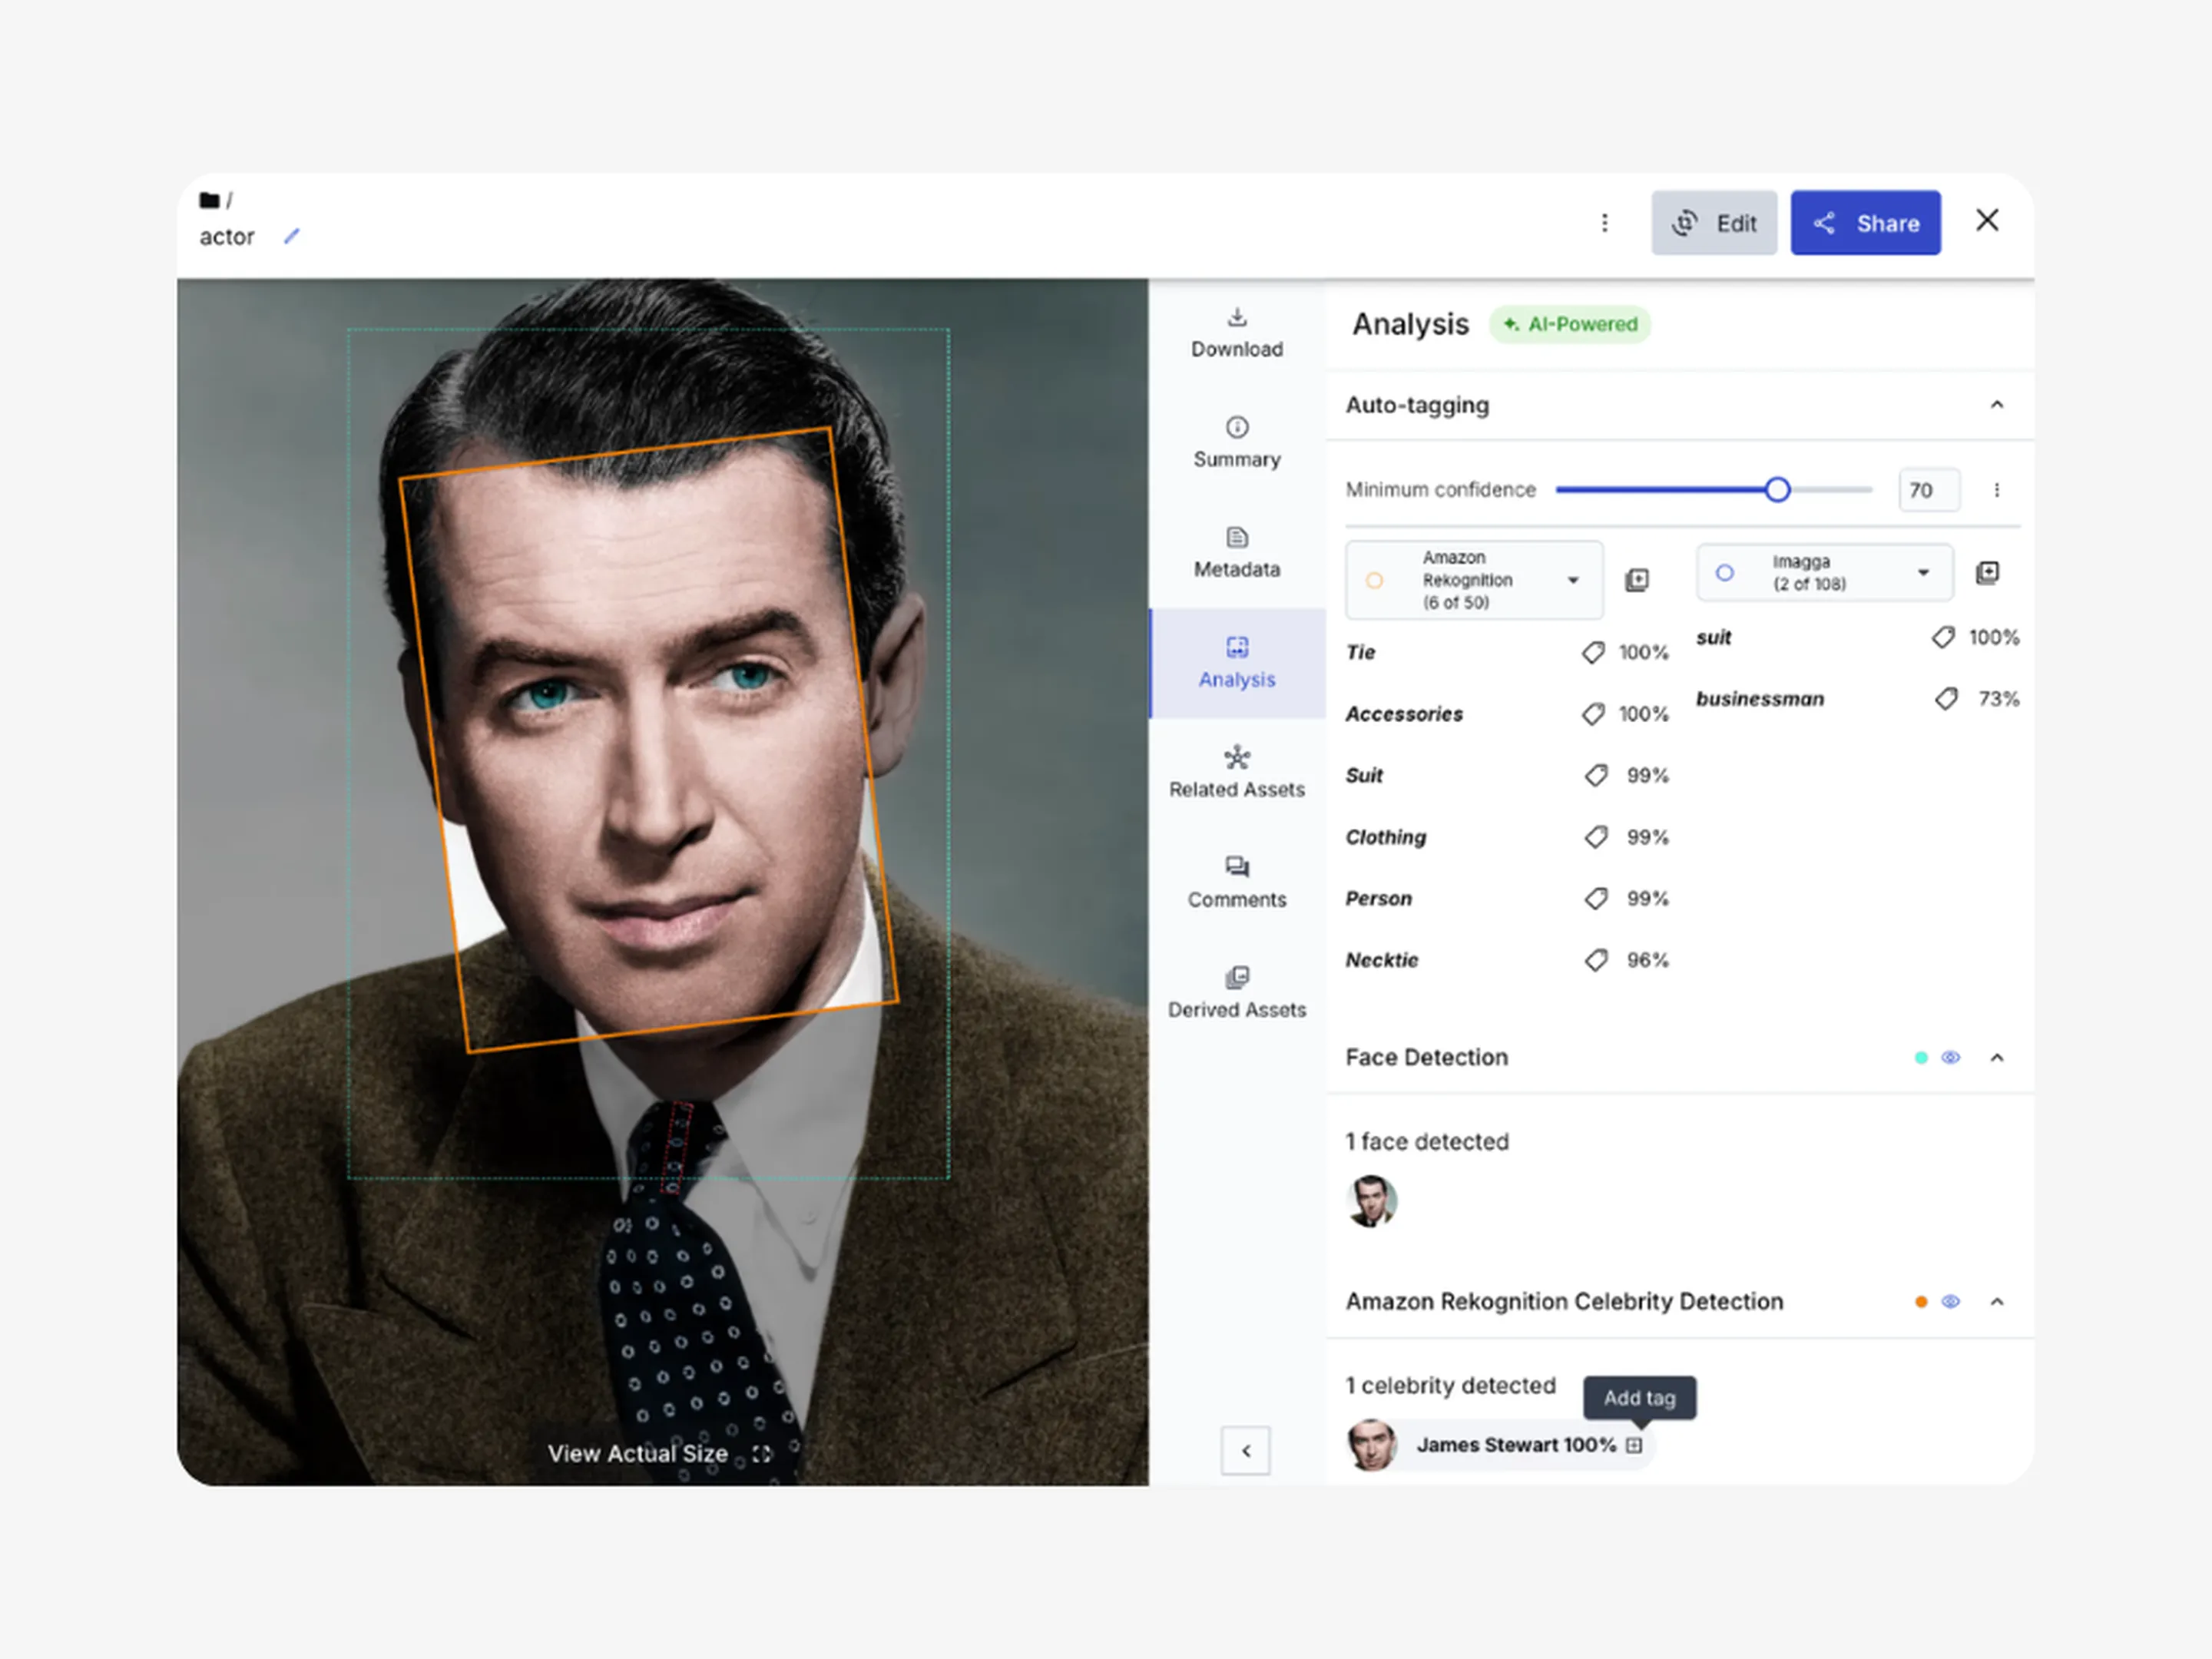Toggle Face Detection overlay visibility eye
Viewport: 2212px width, 1659px height.
[x=1951, y=1058]
